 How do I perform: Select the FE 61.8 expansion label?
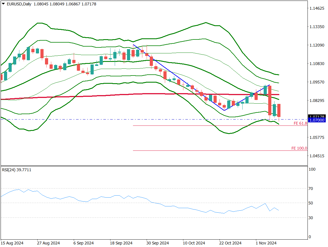(x=300, y=123)
